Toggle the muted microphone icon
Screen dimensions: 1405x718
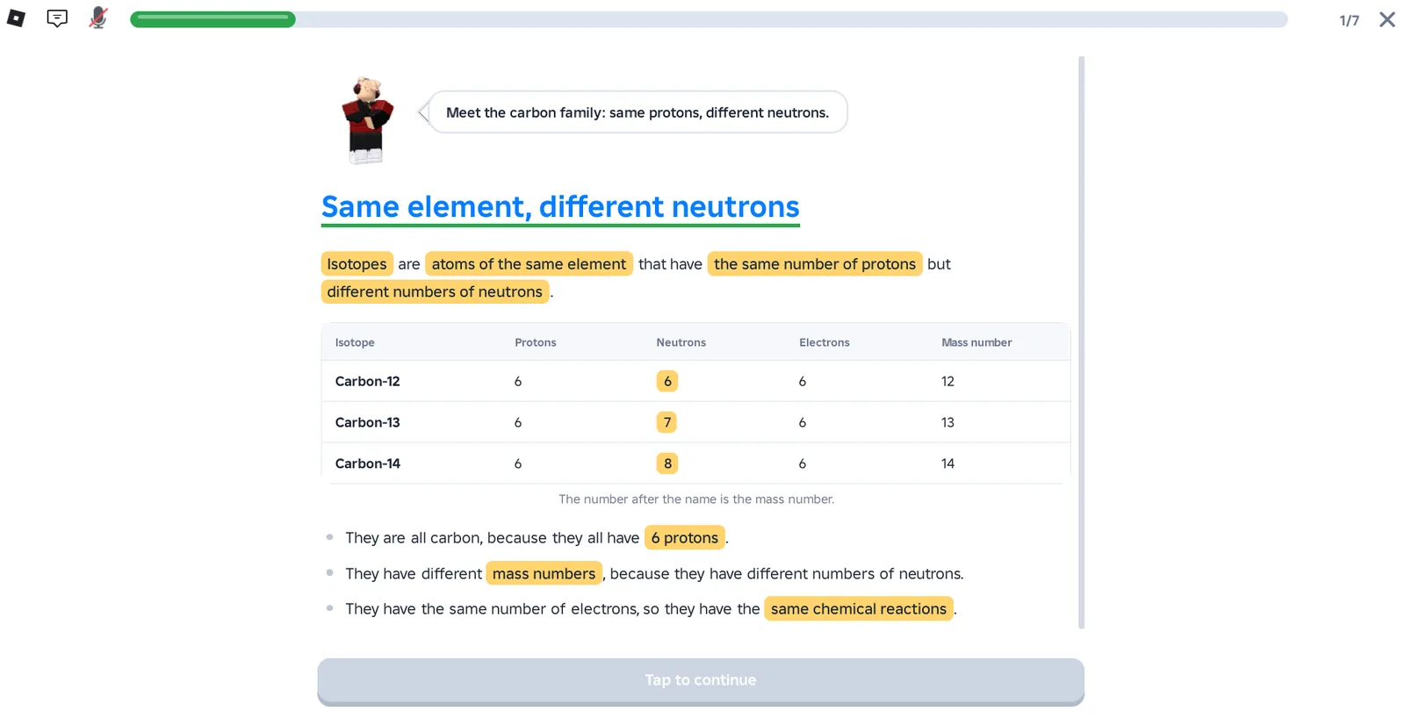98,18
